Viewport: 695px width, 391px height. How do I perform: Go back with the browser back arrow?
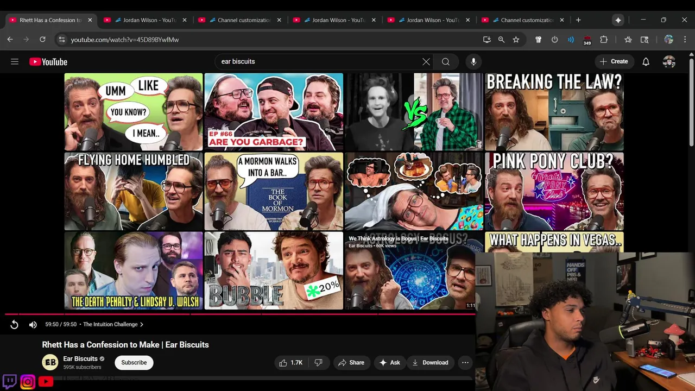tap(10, 40)
